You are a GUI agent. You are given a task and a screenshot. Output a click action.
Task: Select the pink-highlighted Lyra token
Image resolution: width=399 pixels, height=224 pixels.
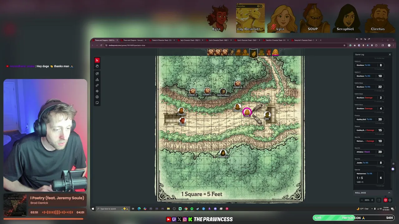click(247, 112)
